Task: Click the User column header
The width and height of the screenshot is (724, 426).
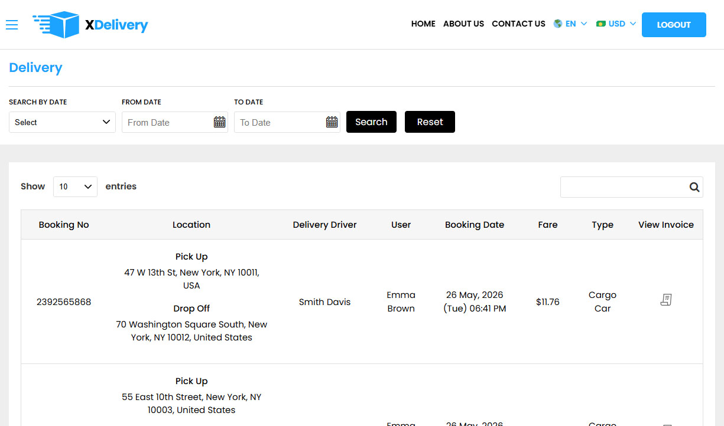Action: 401,225
